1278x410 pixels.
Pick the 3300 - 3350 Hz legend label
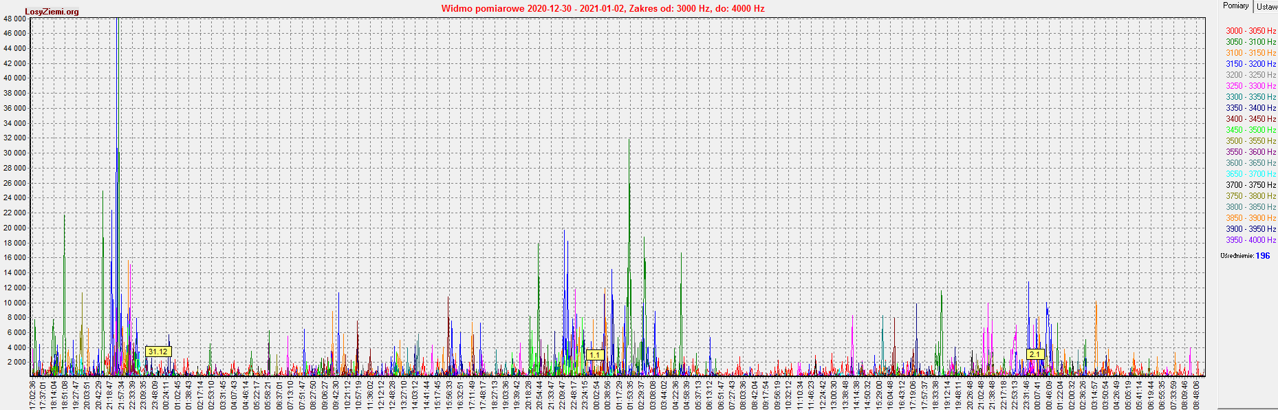pyautogui.click(x=1250, y=97)
